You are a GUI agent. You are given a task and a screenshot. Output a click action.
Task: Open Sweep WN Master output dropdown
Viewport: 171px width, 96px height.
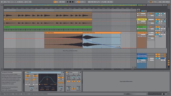[x=151, y=38]
